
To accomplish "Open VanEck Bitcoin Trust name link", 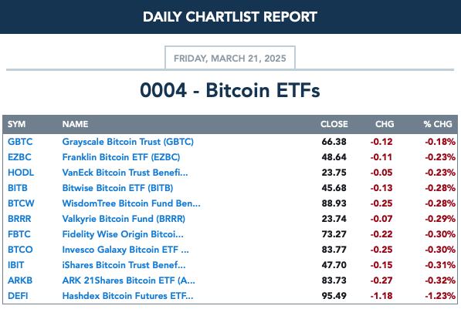I will pos(125,173).
